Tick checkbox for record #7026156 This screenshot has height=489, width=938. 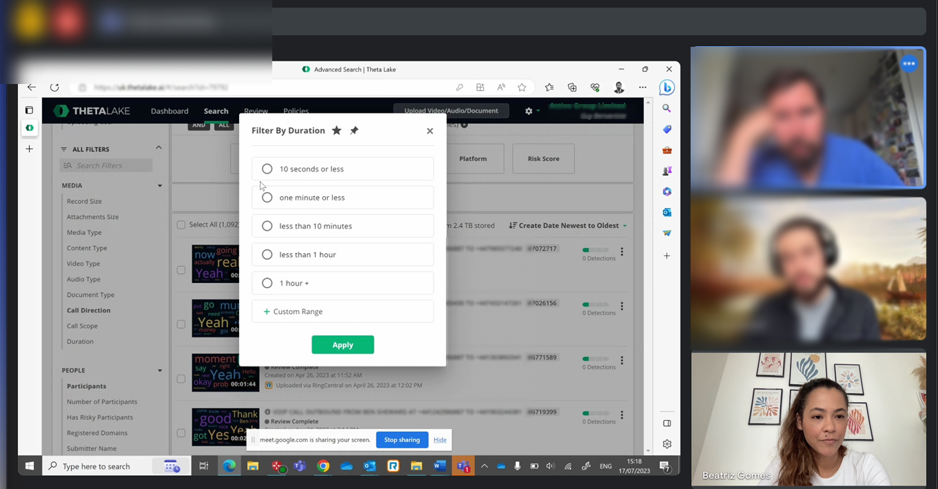tap(181, 324)
